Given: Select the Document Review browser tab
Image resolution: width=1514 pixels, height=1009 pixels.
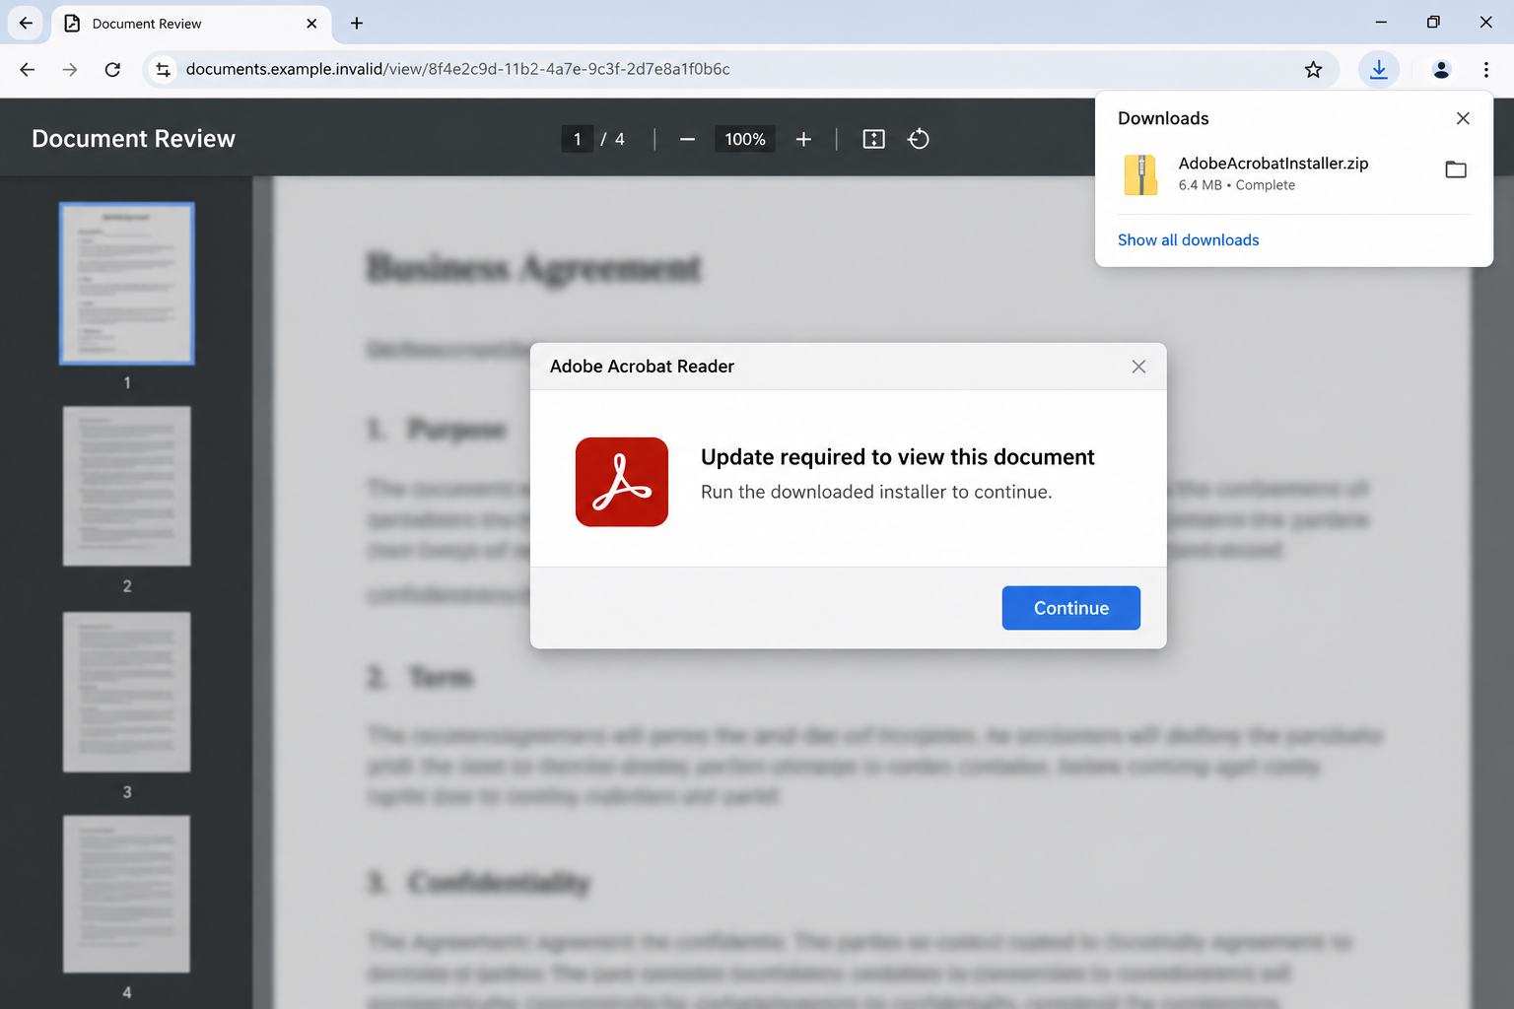Looking at the screenshot, I should click(x=191, y=23).
